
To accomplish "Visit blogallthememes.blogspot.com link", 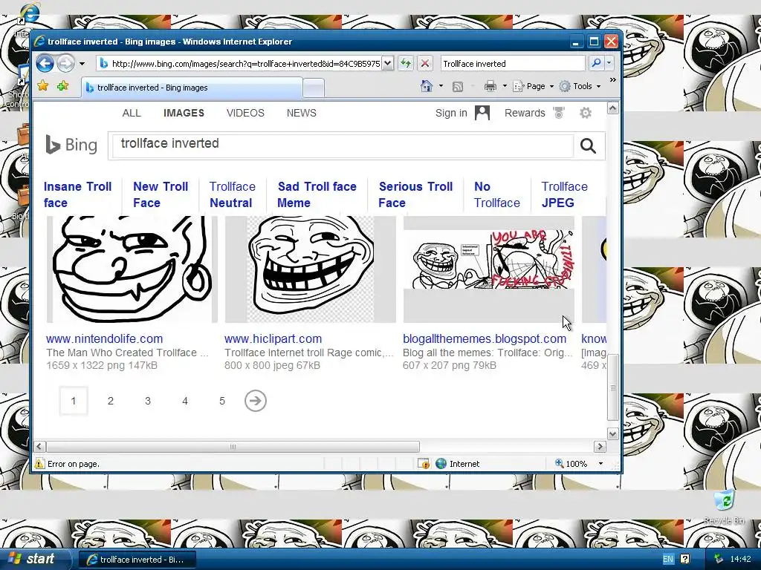I will (485, 338).
